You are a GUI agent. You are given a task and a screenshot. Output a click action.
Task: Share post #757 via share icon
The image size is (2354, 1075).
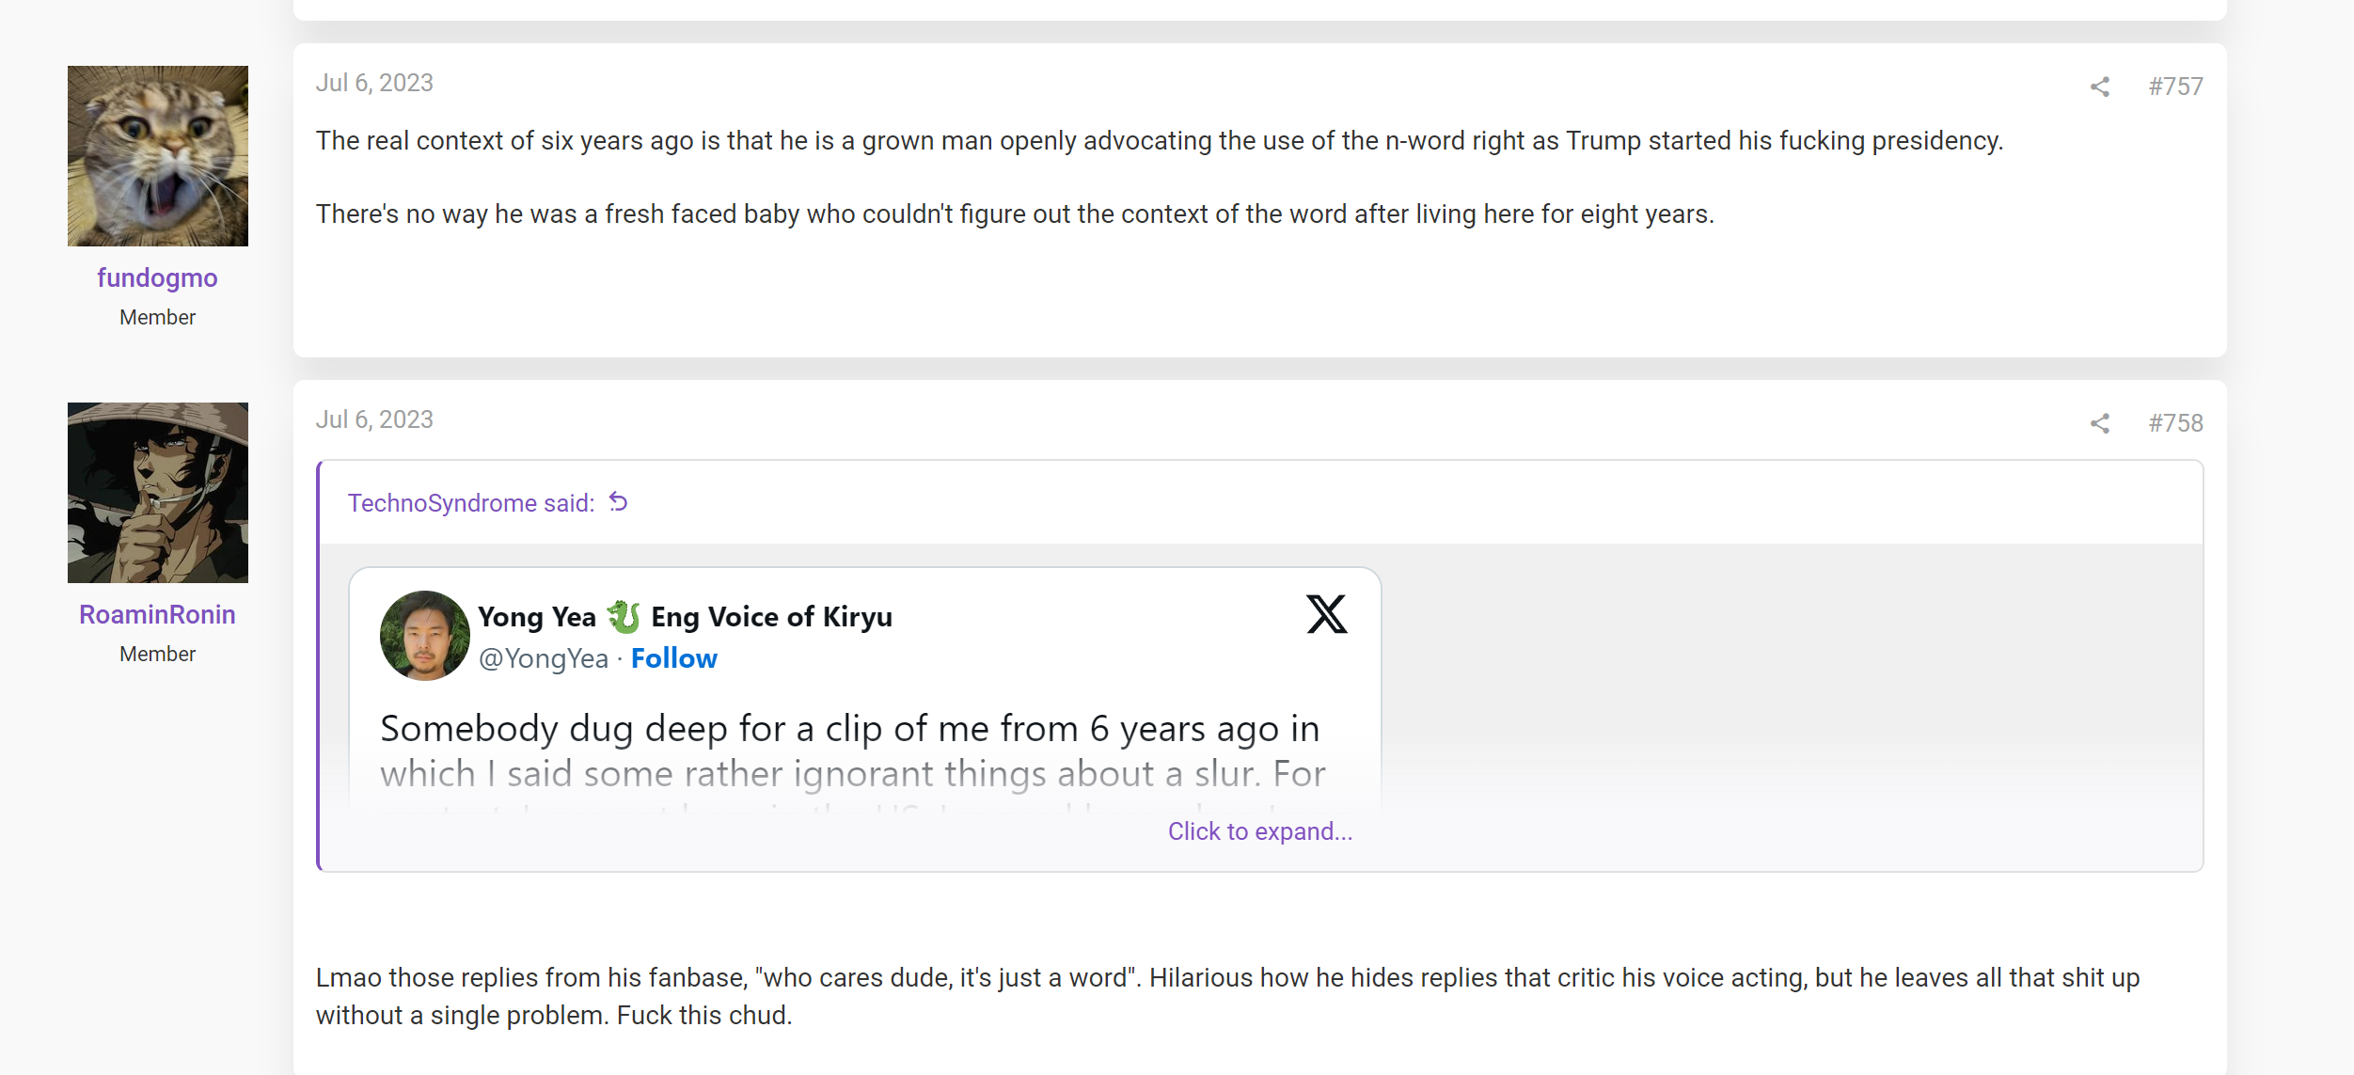2099,87
